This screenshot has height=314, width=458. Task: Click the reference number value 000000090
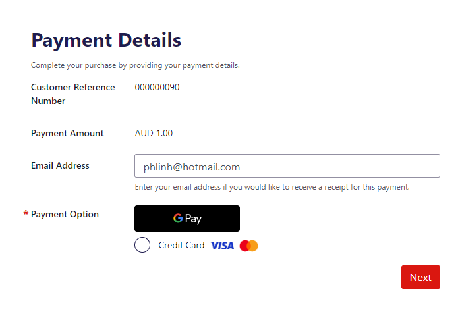tap(157, 87)
